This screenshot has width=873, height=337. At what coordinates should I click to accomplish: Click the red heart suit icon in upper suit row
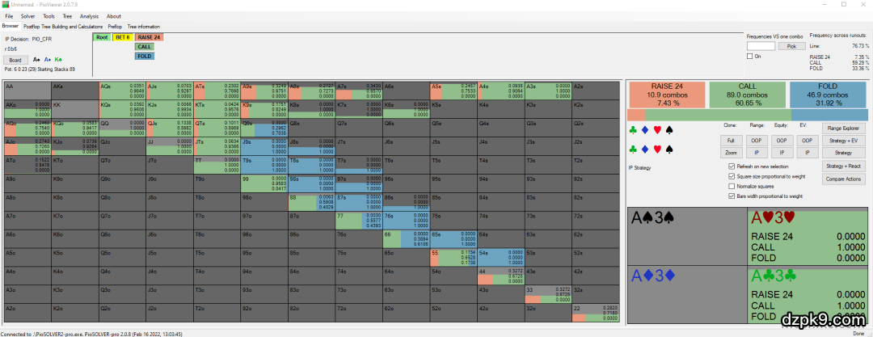pos(656,129)
